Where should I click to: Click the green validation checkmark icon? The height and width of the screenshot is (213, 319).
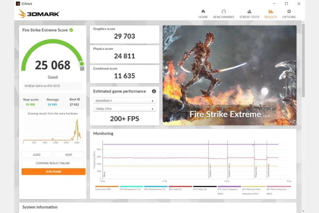(71, 30)
